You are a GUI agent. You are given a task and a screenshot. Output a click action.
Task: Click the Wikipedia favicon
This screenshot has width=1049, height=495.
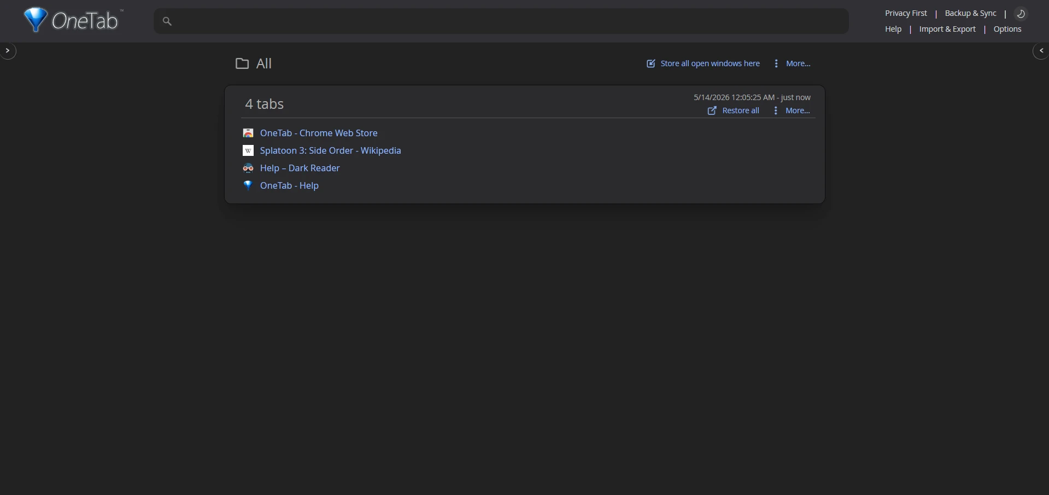point(248,150)
